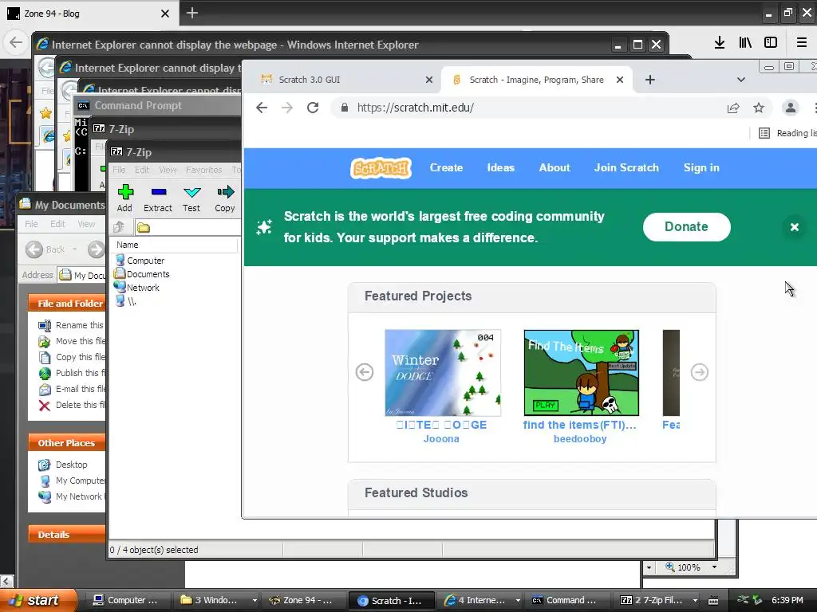
Task: Open the Winter Dodge project thumbnail
Action: pyautogui.click(x=443, y=373)
